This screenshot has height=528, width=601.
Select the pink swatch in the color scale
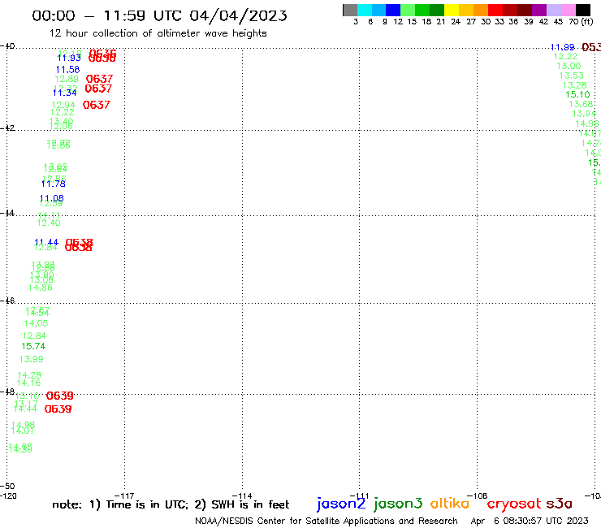[x=569, y=10]
